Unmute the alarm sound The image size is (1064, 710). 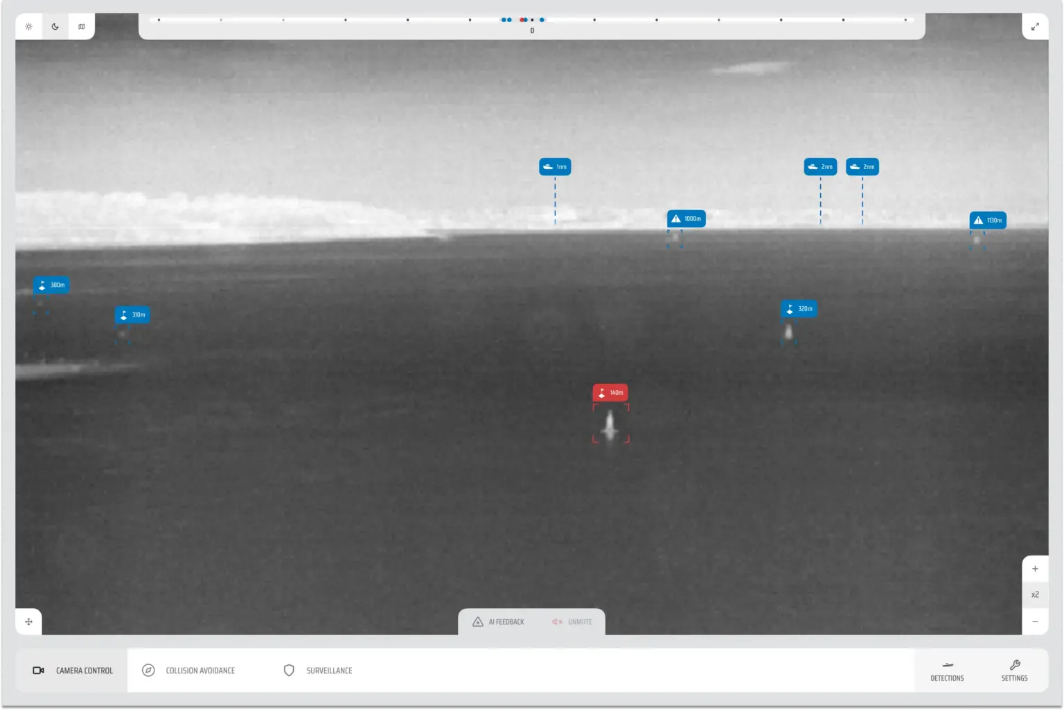coord(572,622)
